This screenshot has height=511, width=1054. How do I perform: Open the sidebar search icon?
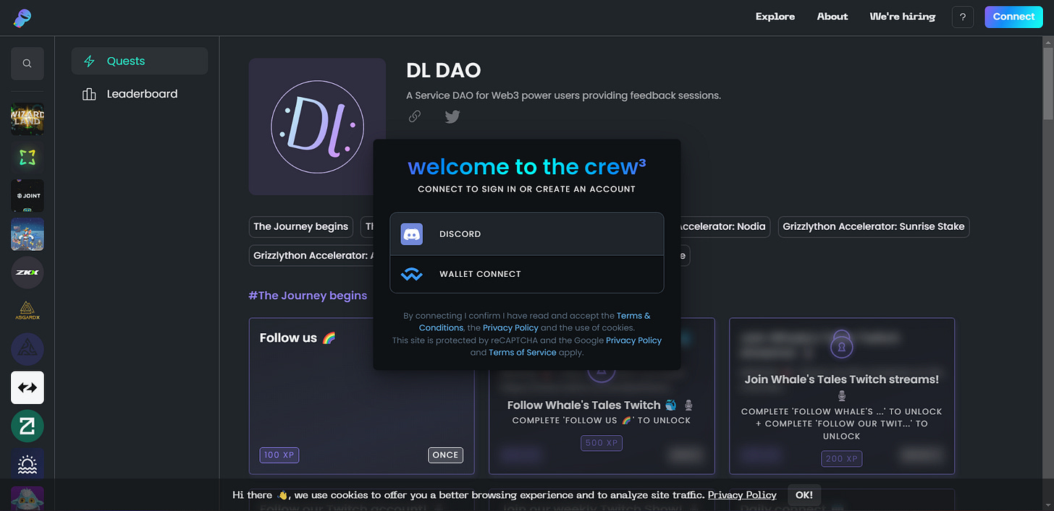[28, 64]
